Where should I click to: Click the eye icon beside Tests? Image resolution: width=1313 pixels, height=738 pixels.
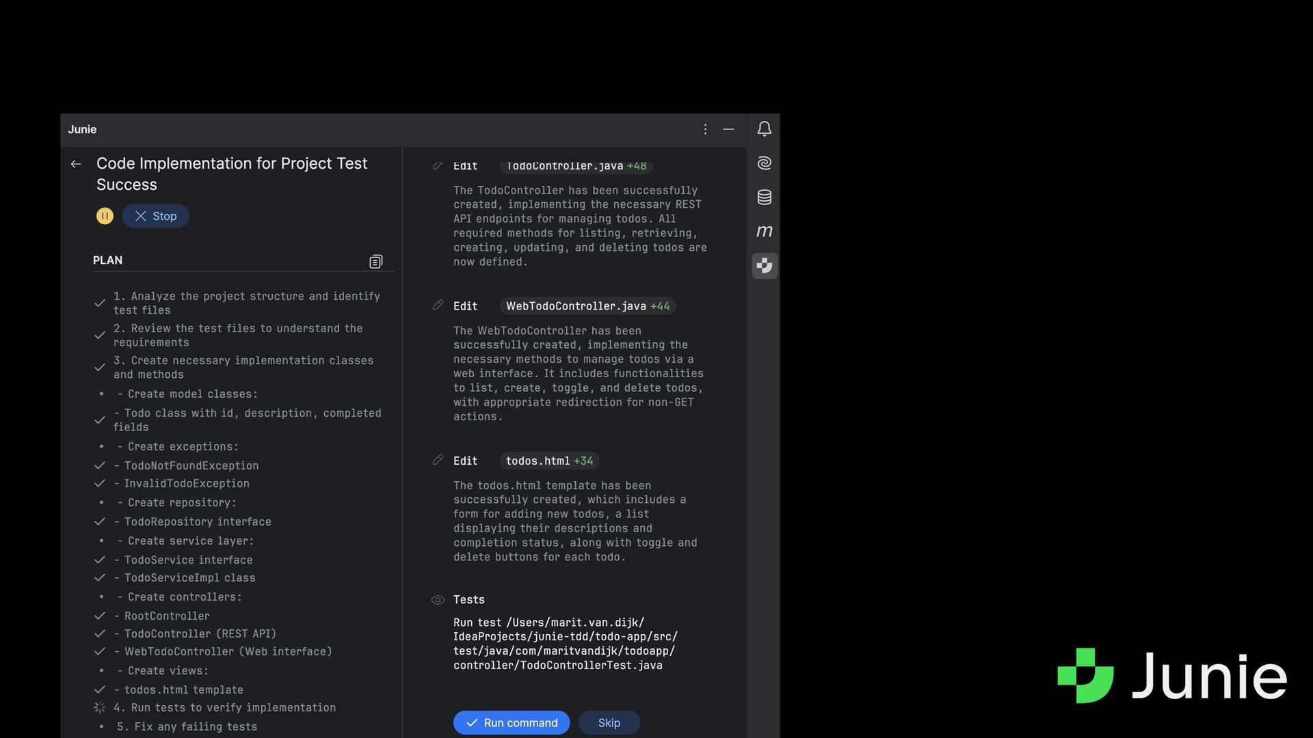(x=438, y=600)
